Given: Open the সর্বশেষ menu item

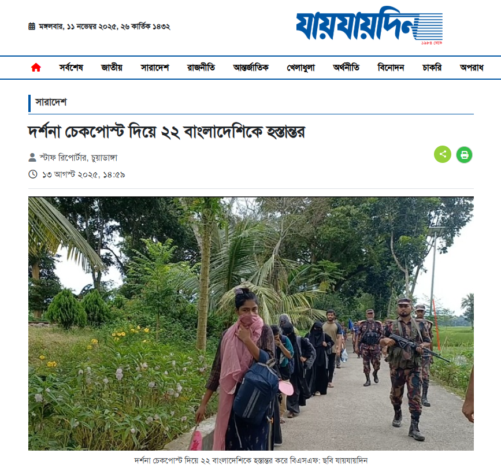Looking at the screenshot, I should point(71,68).
